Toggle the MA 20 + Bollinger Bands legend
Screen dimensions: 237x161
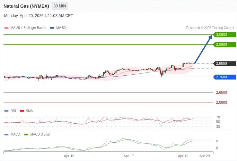[x=25, y=28]
